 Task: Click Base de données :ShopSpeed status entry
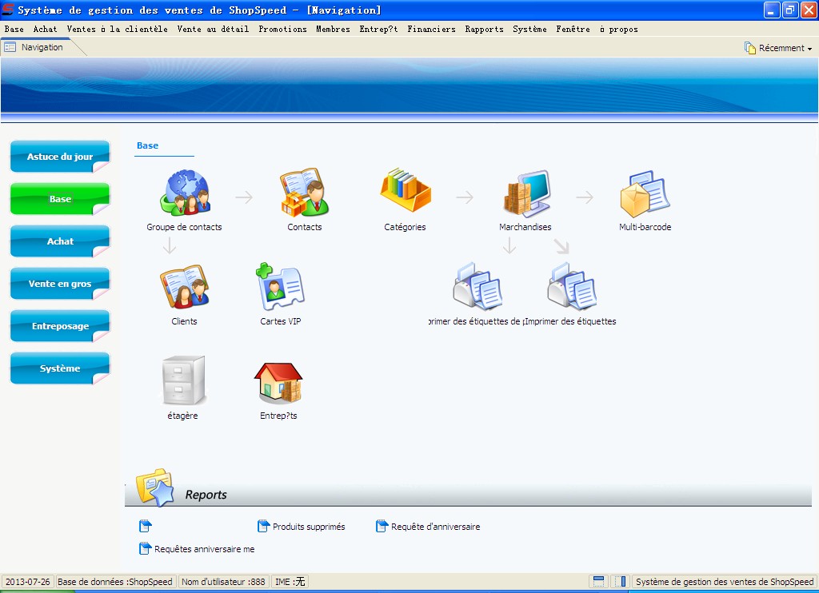pos(115,582)
